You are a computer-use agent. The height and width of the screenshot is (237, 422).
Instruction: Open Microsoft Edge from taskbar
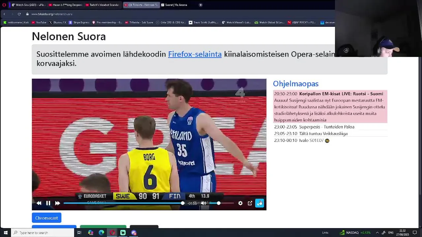coord(102,233)
